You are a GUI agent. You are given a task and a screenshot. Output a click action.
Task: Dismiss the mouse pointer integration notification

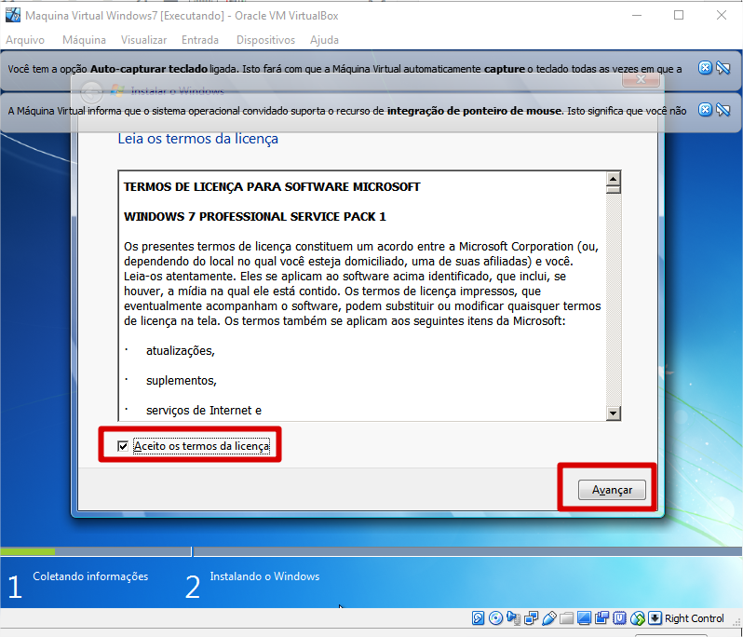(705, 110)
